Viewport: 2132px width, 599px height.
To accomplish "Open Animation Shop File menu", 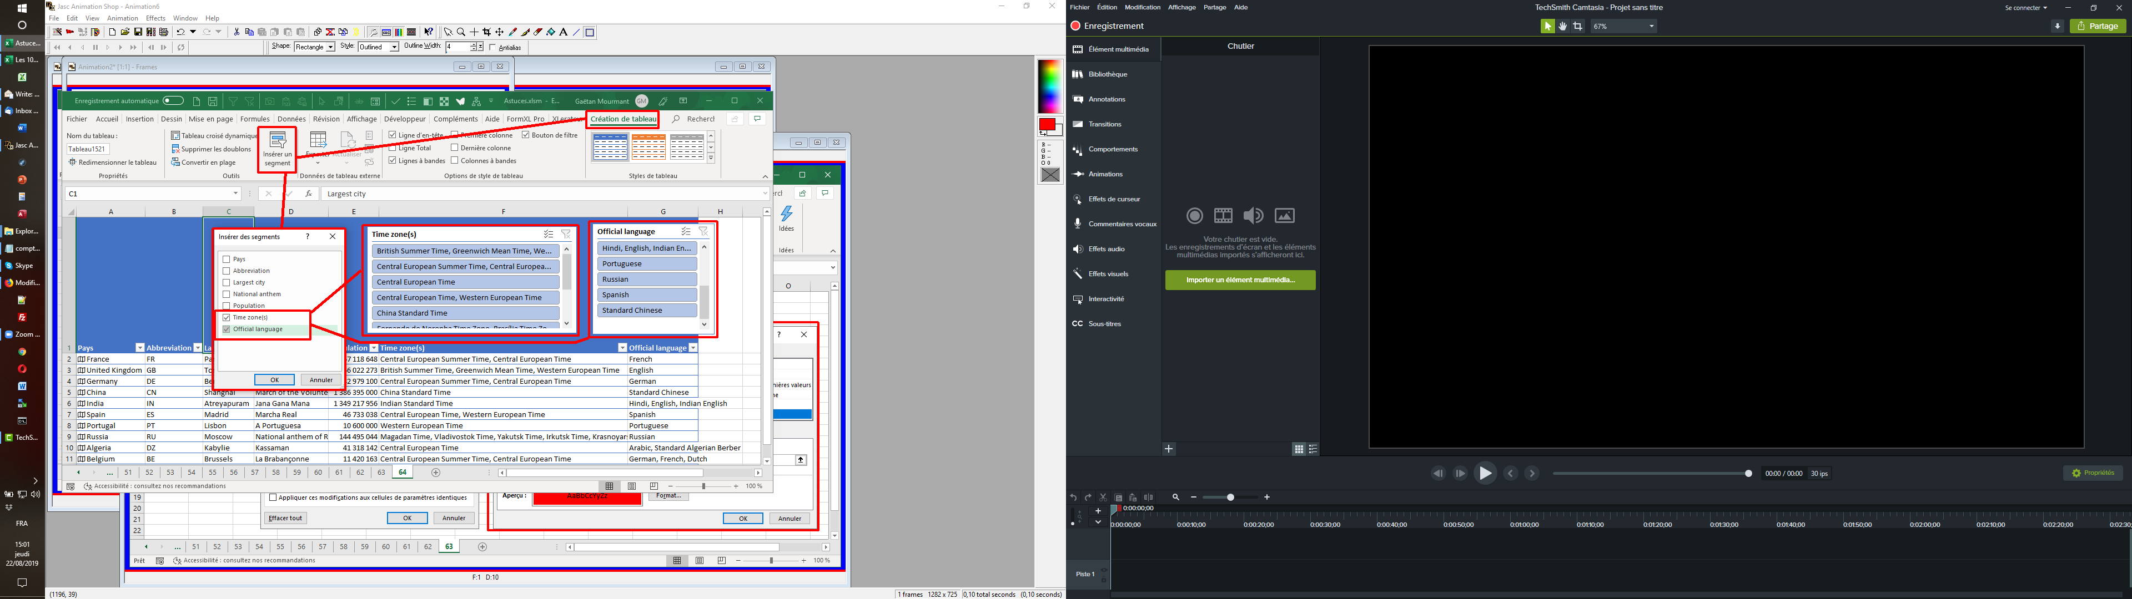I will pos(54,18).
